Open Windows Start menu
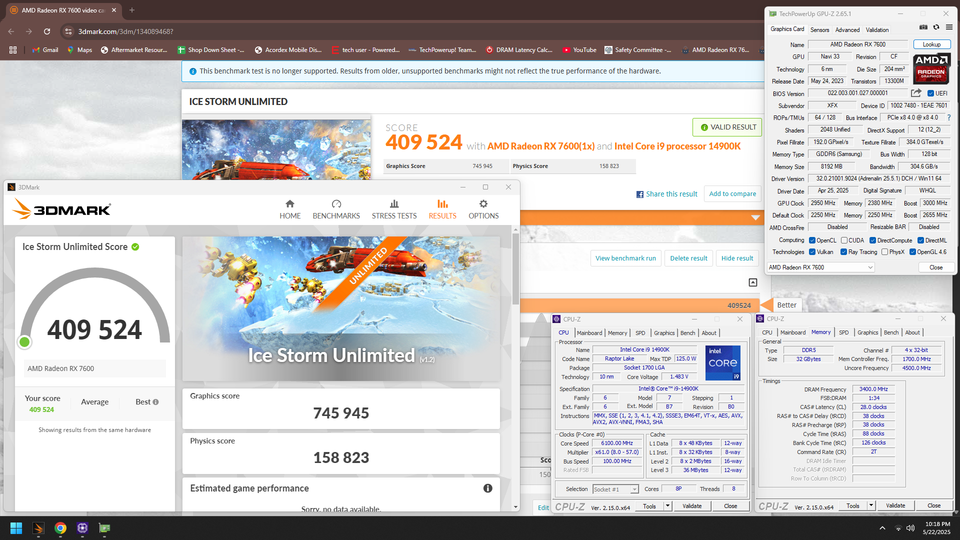Screen dimensions: 960x540 [16, 528]
